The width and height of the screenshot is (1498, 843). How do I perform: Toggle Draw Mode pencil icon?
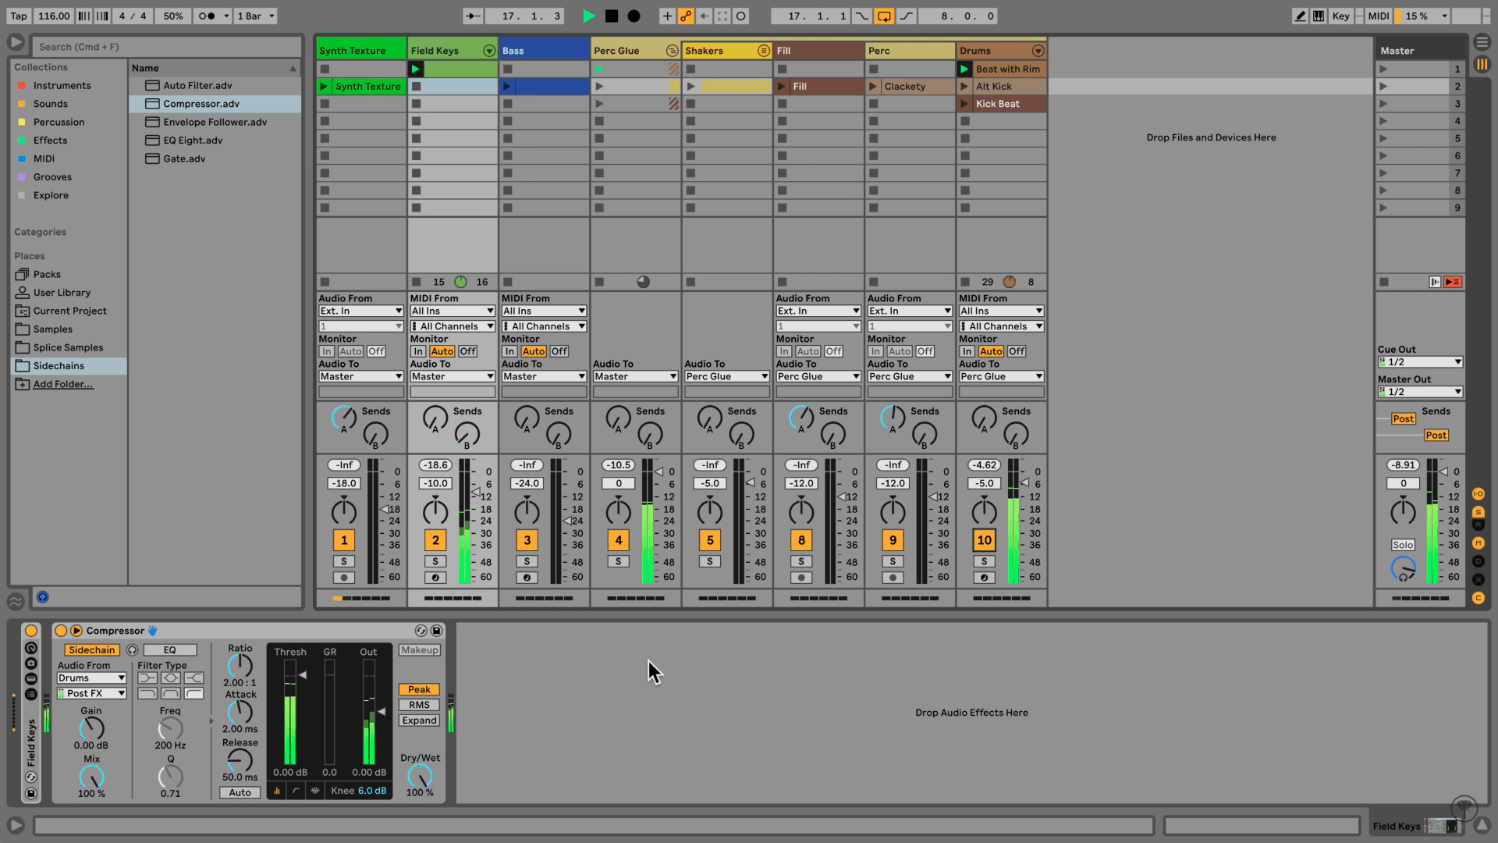pos(1300,16)
